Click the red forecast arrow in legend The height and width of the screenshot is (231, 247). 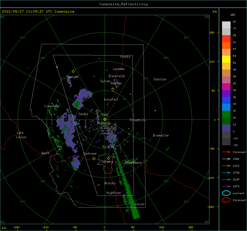226,152
